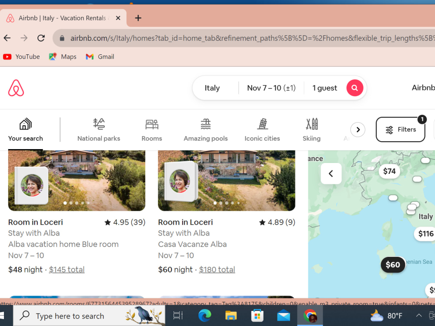The image size is (435, 326).
Task: Open the Maps bookmark
Action: 62,57
